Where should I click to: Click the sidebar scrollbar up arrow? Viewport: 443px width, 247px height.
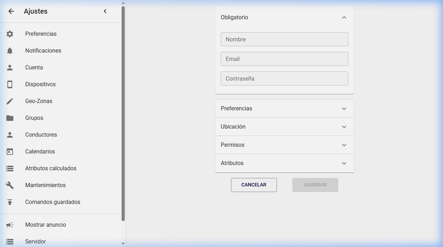(123, 3)
